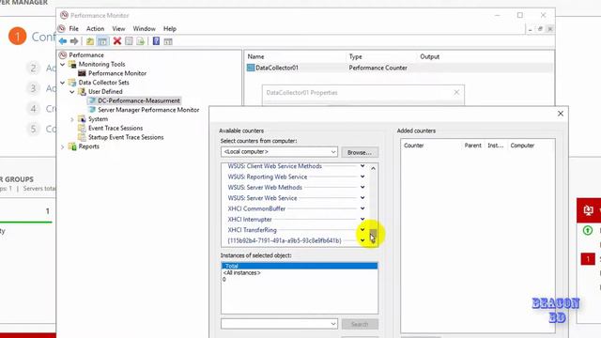
Task: Click the Parent column in Added counters
Action: pos(472,146)
